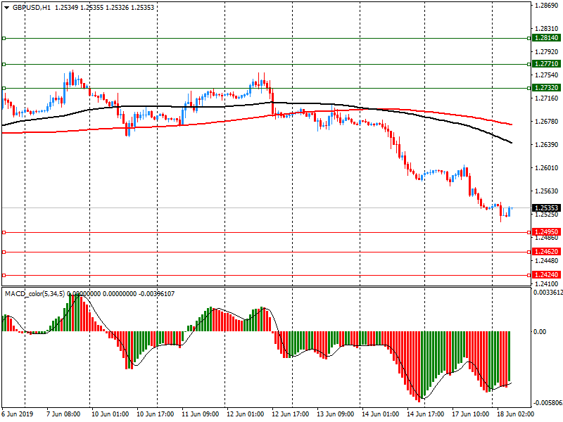Click the left handle of the 1.24620 line
The width and height of the screenshot is (563, 422).
4,252
